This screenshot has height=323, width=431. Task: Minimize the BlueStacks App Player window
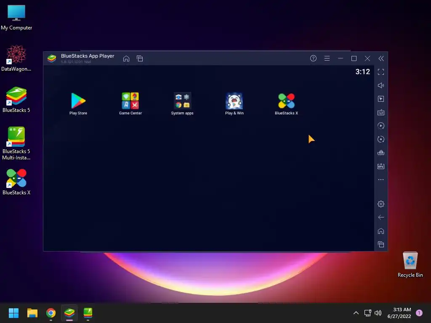pyautogui.click(x=341, y=58)
